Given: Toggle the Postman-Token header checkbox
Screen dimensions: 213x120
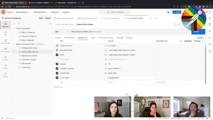Looking at the screenshot, I should [x=57, y=50].
